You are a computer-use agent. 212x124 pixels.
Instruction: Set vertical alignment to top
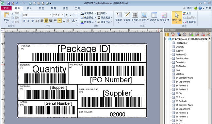click(55, 21)
